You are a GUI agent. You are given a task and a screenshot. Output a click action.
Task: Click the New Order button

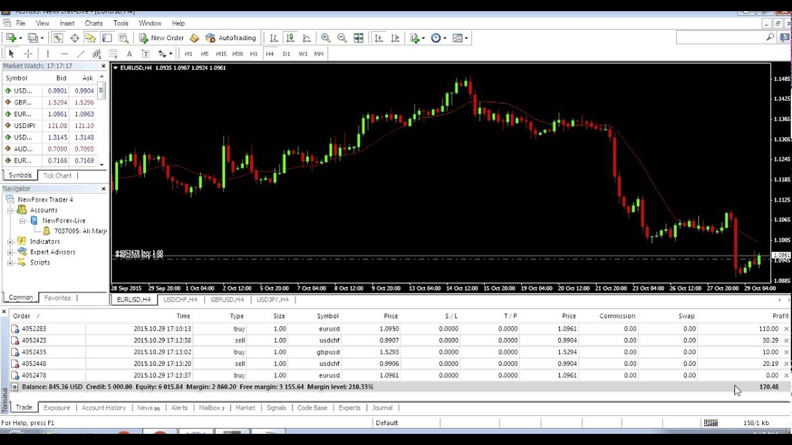pos(161,38)
